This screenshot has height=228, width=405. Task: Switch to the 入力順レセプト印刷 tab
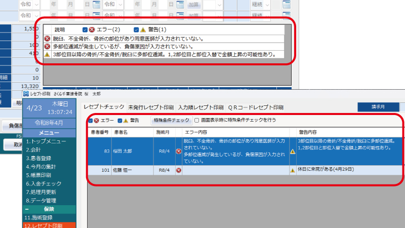click(200, 107)
